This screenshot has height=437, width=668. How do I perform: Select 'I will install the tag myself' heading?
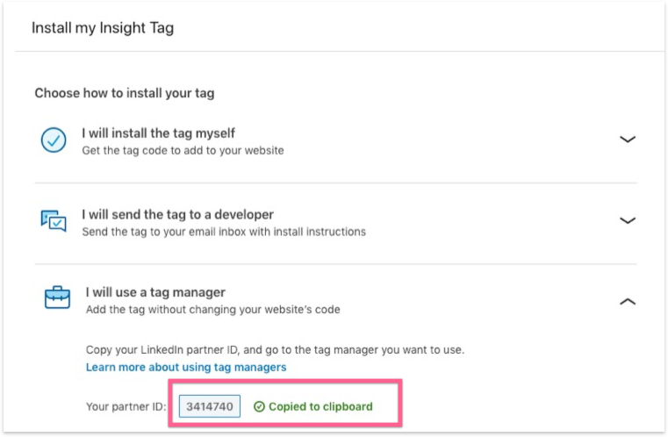click(158, 133)
